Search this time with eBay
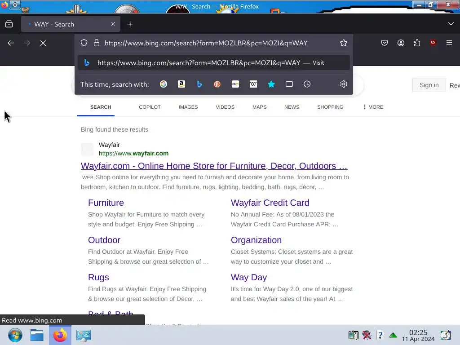Screen dimensions: 460x345 pos(235,84)
